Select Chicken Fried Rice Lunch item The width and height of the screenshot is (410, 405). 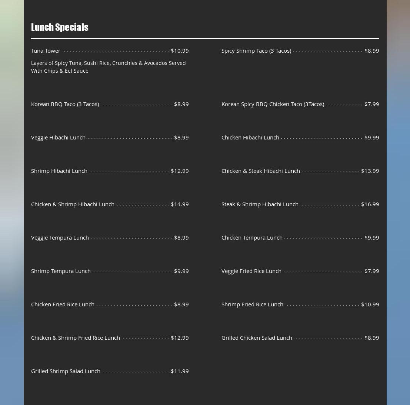(x=63, y=304)
